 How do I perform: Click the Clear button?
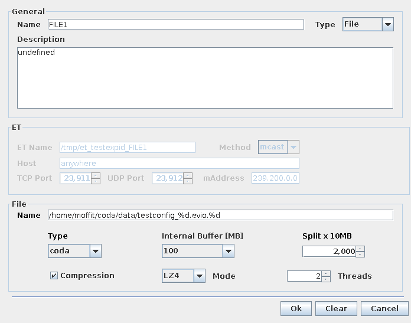click(x=336, y=308)
